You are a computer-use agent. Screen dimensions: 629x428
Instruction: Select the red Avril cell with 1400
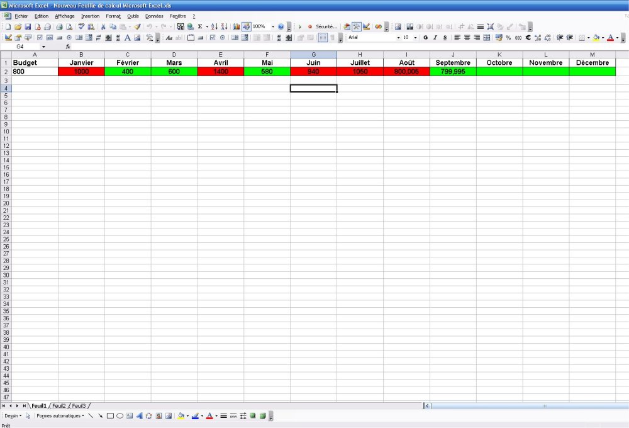tap(220, 72)
